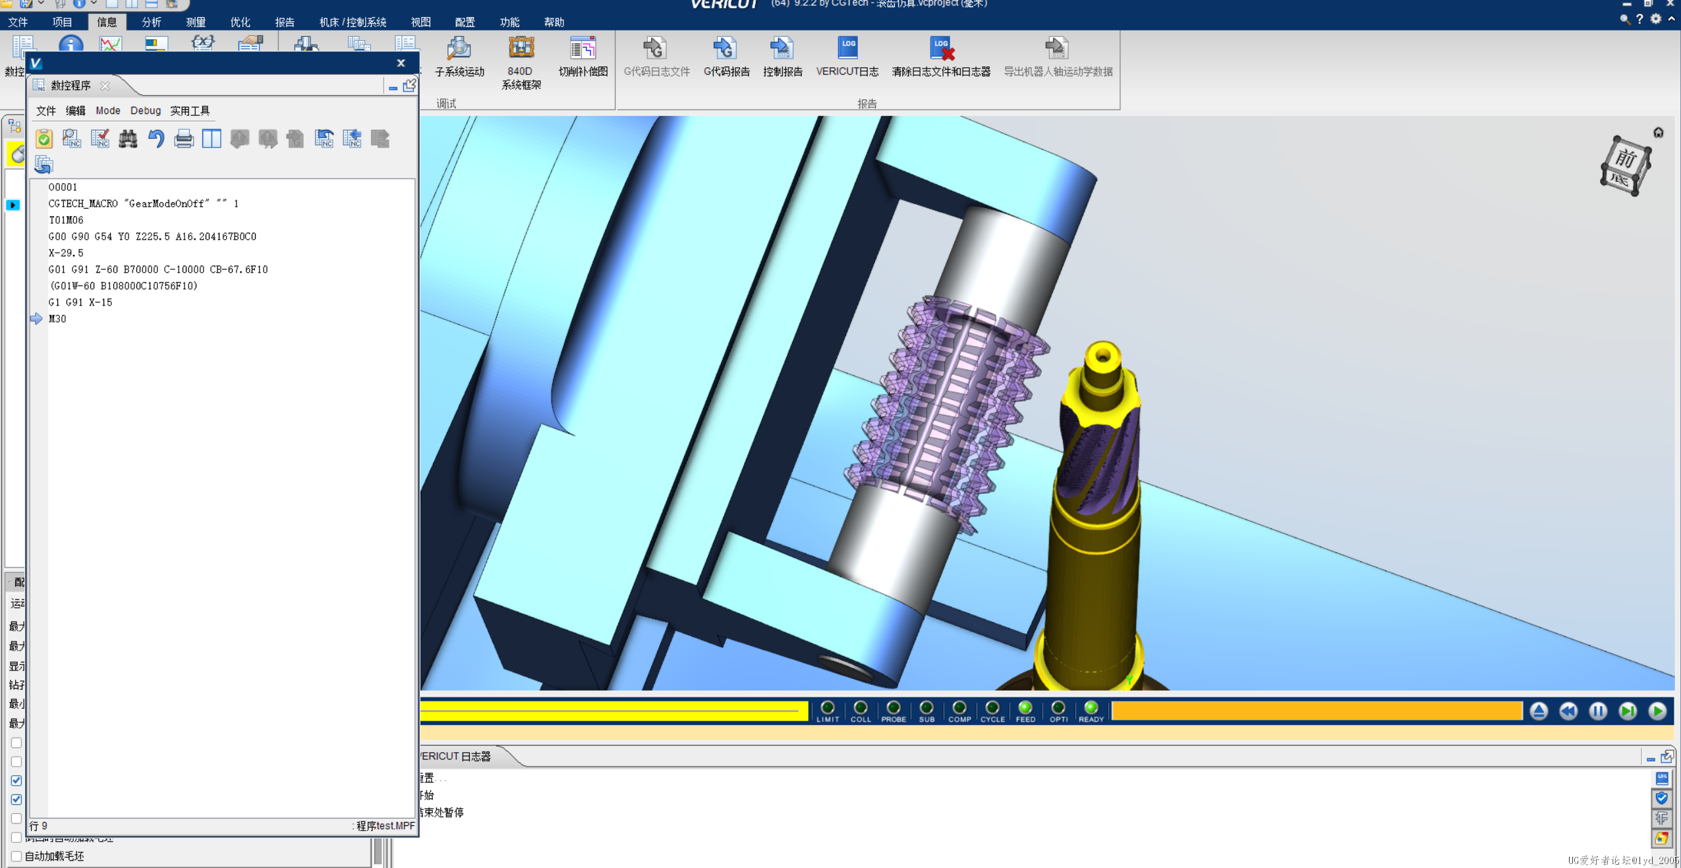Click the yellow animation speed slider
The width and height of the screenshot is (1681, 868).
pos(613,711)
